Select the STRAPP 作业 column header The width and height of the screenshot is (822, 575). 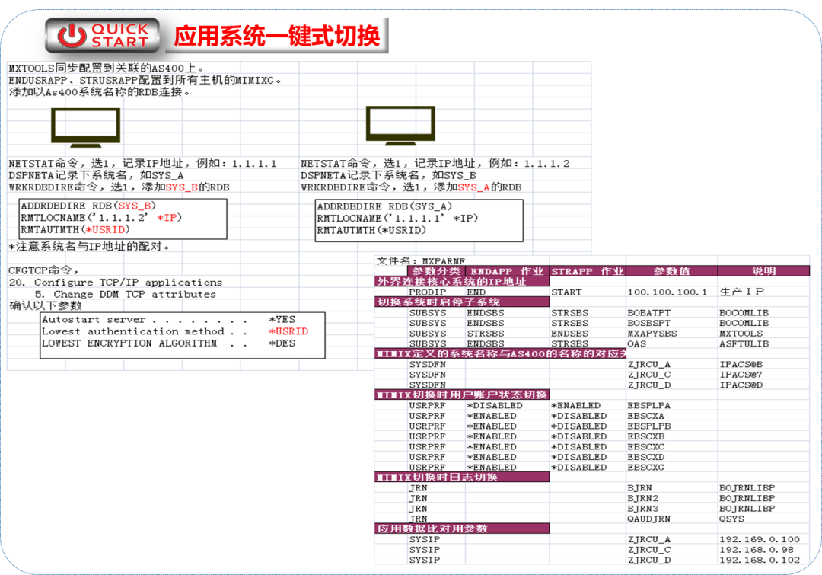click(587, 271)
